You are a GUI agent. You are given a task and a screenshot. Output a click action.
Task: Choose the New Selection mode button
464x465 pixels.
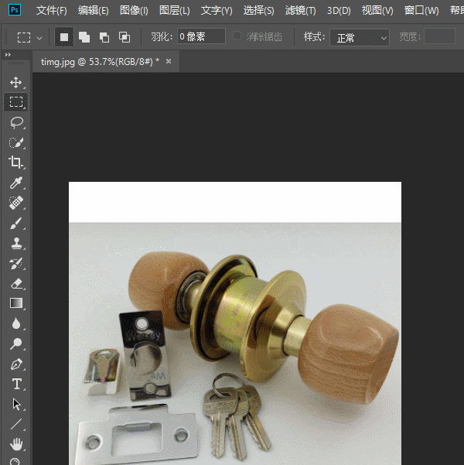tap(64, 37)
